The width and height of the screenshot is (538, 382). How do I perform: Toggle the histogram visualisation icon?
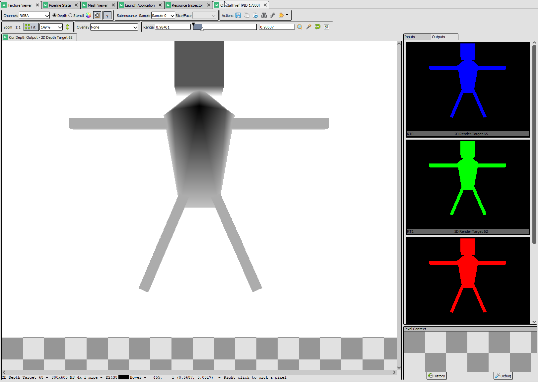pos(327,27)
